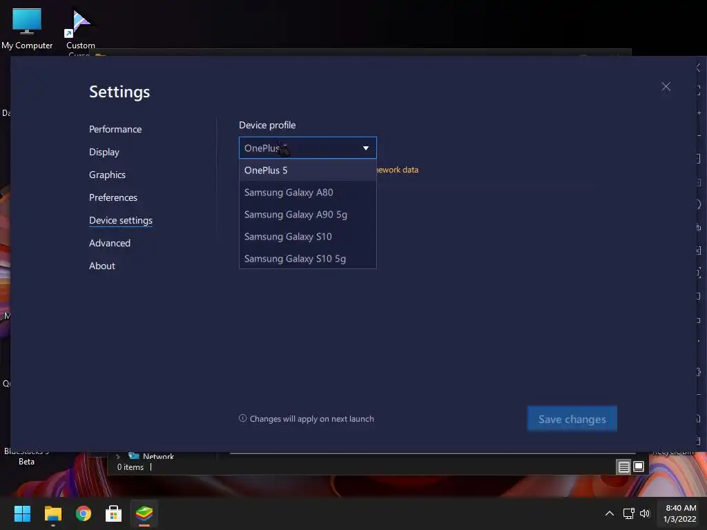Screen dimensions: 707x530
Task: Open the clock and date panel
Action: click(x=680, y=513)
